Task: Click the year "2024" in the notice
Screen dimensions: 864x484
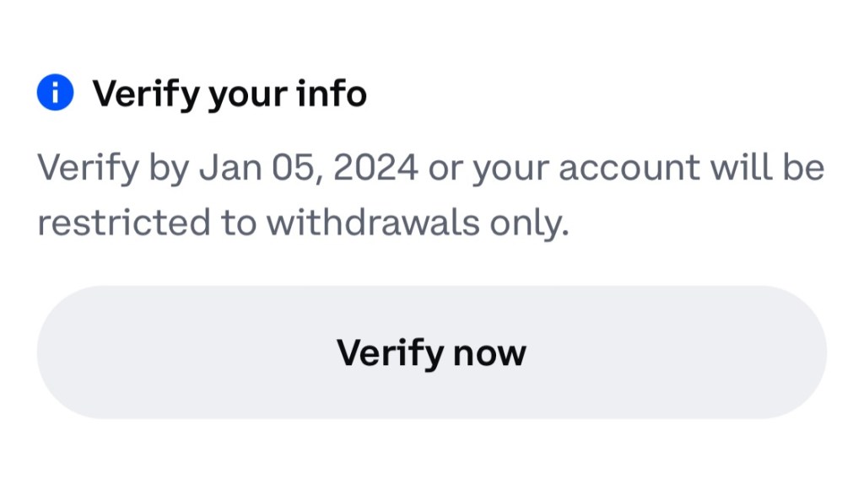Action: coord(375,169)
